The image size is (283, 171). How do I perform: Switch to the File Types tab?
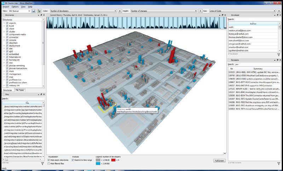[20, 90]
